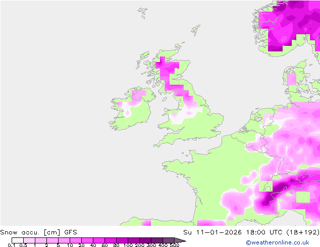Image resolution: width=320 pixels, height=247 pixels.
Task: Select legend swatch between 200 and 300
Action: (145, 240)
